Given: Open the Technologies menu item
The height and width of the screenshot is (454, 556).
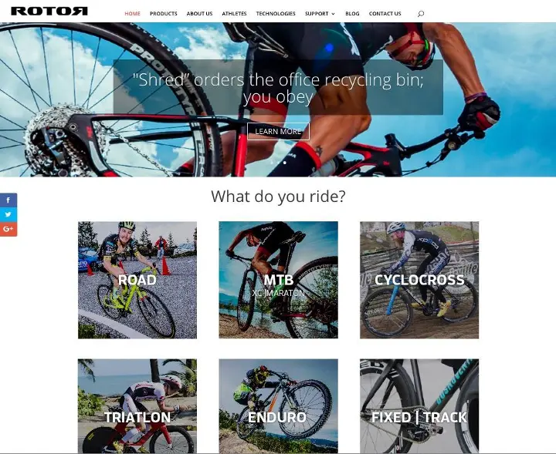Looking at the screenshot, I should [x=276, y=13].
